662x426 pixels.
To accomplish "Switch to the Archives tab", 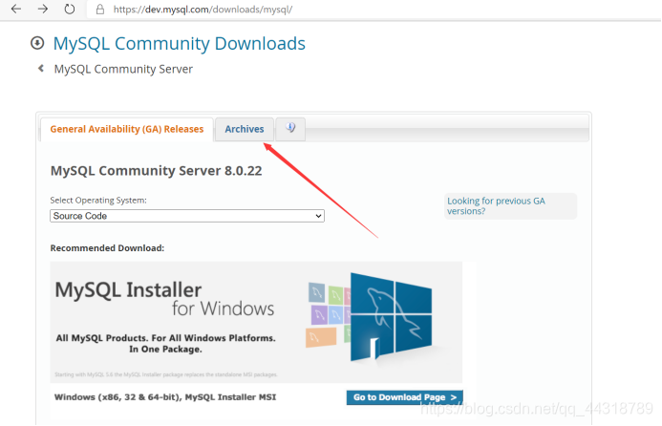I will point(245,129).
